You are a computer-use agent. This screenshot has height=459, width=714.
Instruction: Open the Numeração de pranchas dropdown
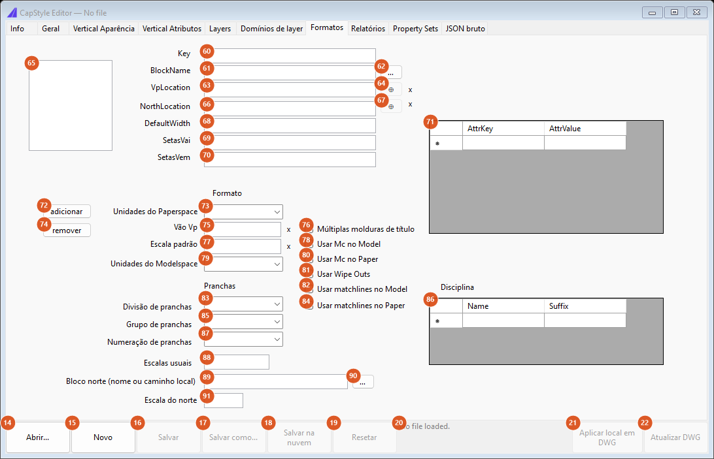[x=243, y=340]
